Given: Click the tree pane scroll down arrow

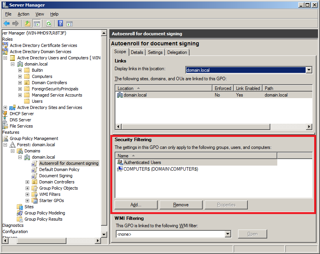Looking at the screenshot, I should (x=104, y=235).
